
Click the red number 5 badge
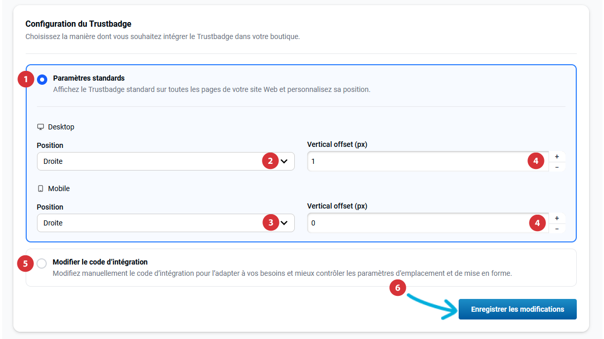[26, 263]
